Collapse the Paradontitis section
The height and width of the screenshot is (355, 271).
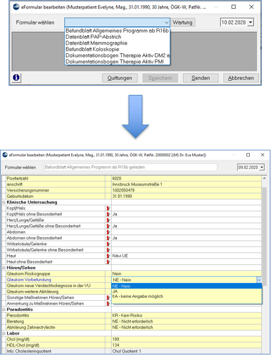click(3, 309)
